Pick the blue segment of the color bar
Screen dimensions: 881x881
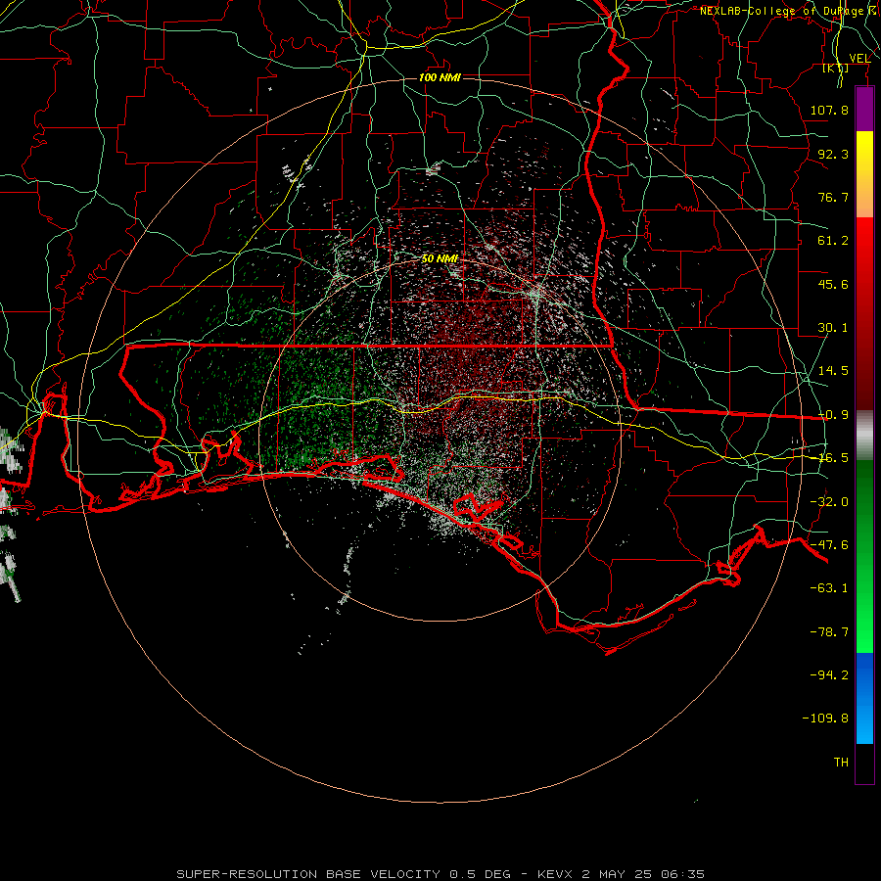(864, 698)
